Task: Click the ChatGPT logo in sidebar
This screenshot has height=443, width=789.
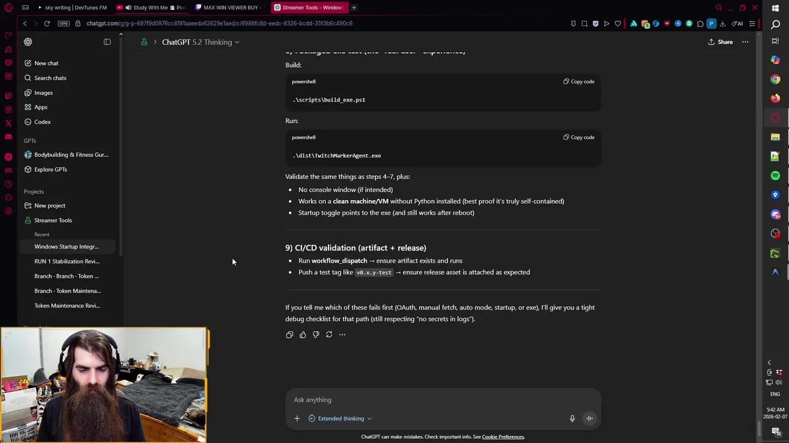Action: point(28,42)
